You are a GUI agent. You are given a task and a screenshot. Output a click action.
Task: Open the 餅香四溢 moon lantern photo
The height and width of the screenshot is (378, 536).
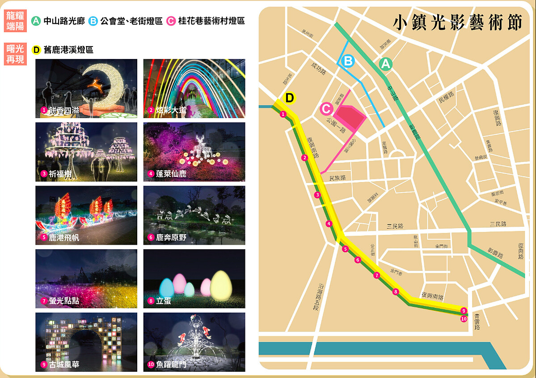point(86,89)
